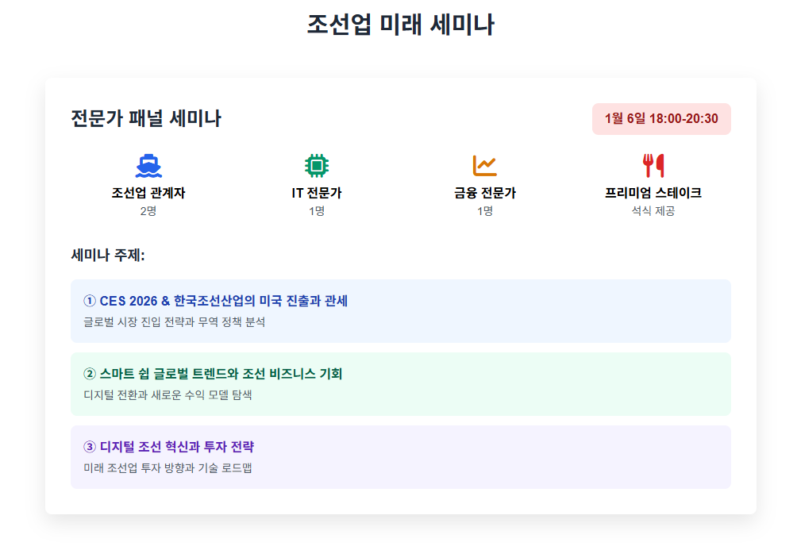
Task: Click the 조선업 미래 세미나 page title
Action: point(400,24)
